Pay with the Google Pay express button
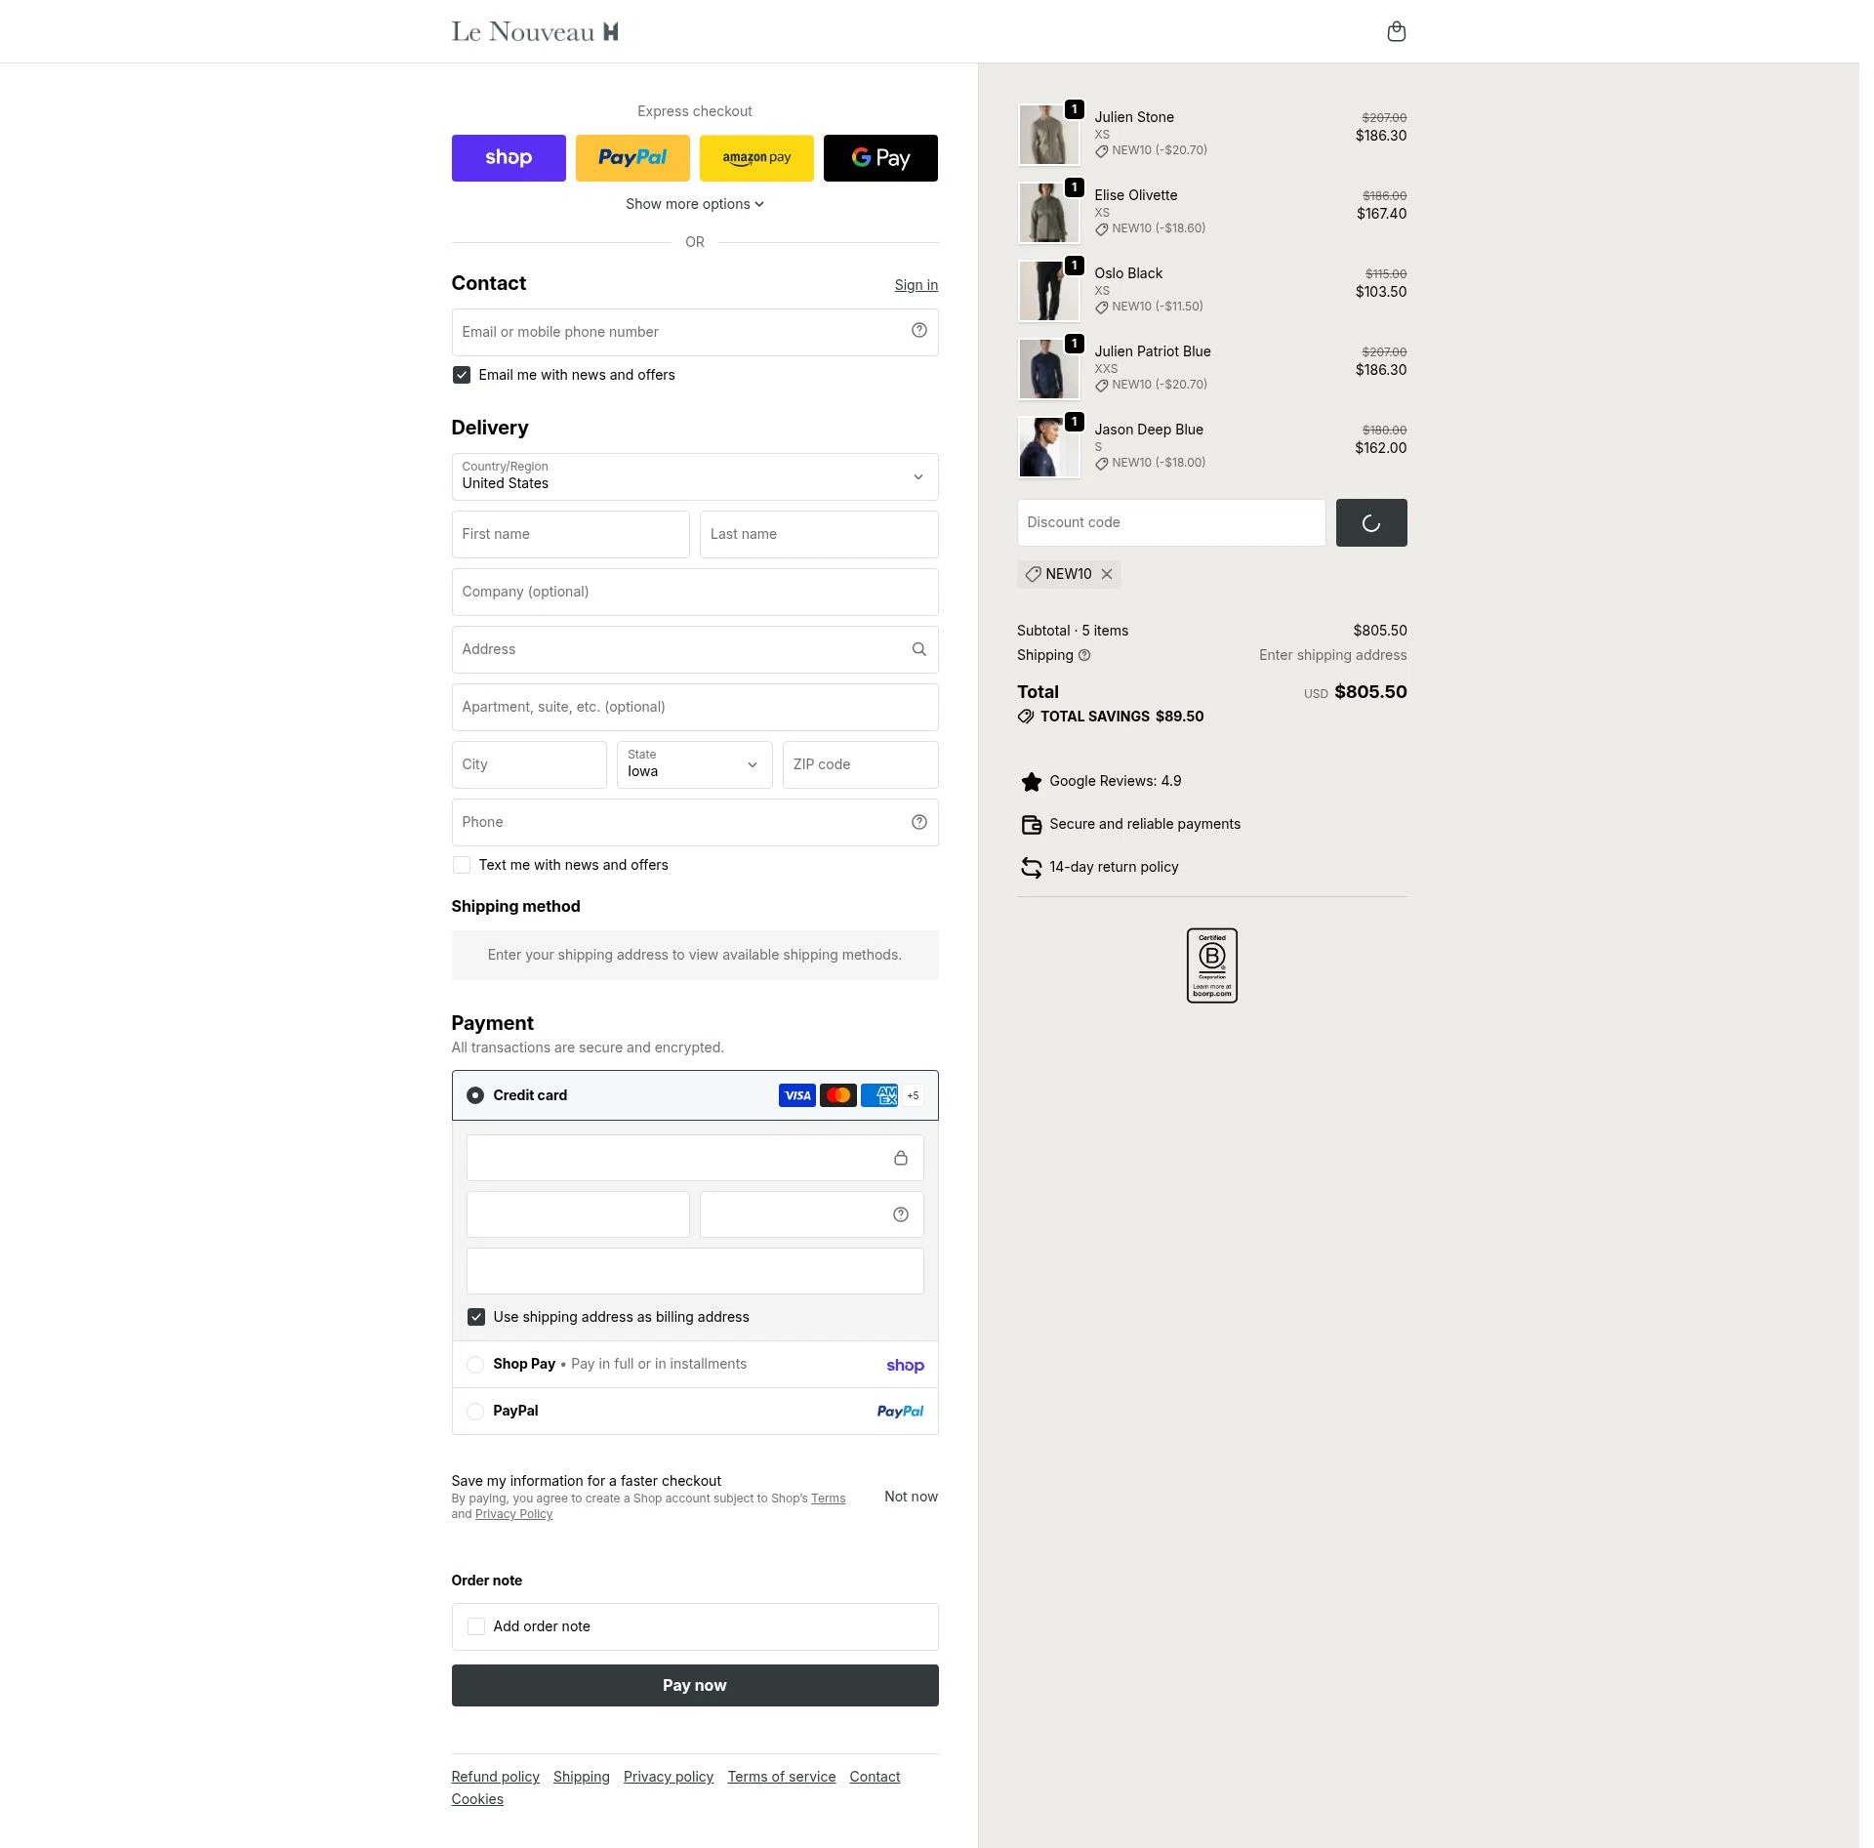Screen dimensions: 1874x1848 click(x=880, y=158)
